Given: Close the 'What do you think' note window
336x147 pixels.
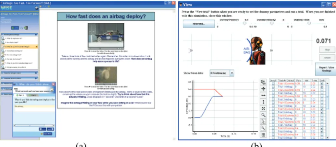Looking at the screenshot, I should [x=53, y=84].
